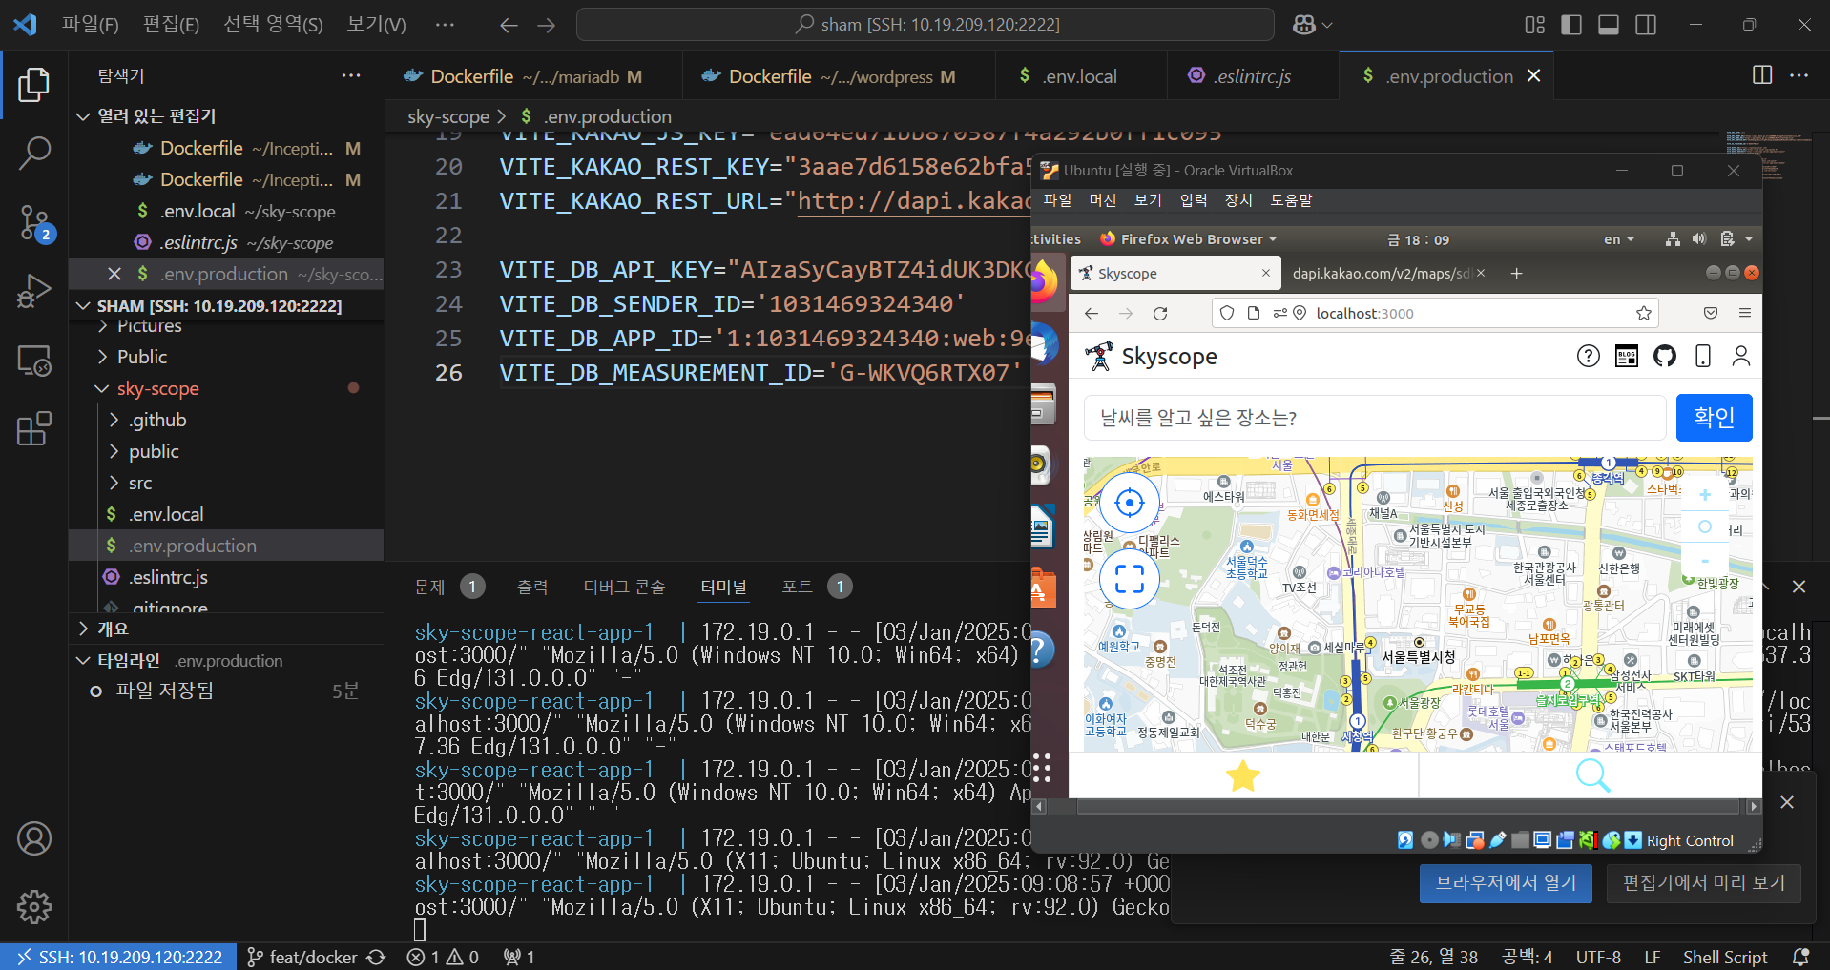
Task: Click the feat/docker branch in the status bar
Action: click(303, 957)
